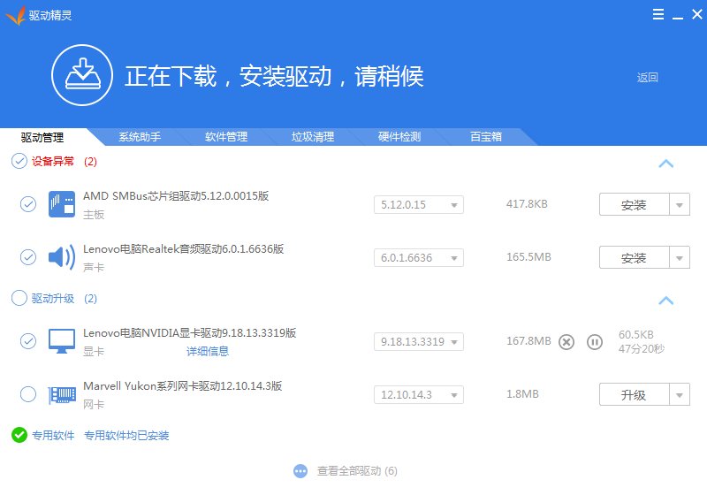Click 查看全部驱动 (6) link
The height and width of the screenshot is (495, 707).
(x=357, y=471)
